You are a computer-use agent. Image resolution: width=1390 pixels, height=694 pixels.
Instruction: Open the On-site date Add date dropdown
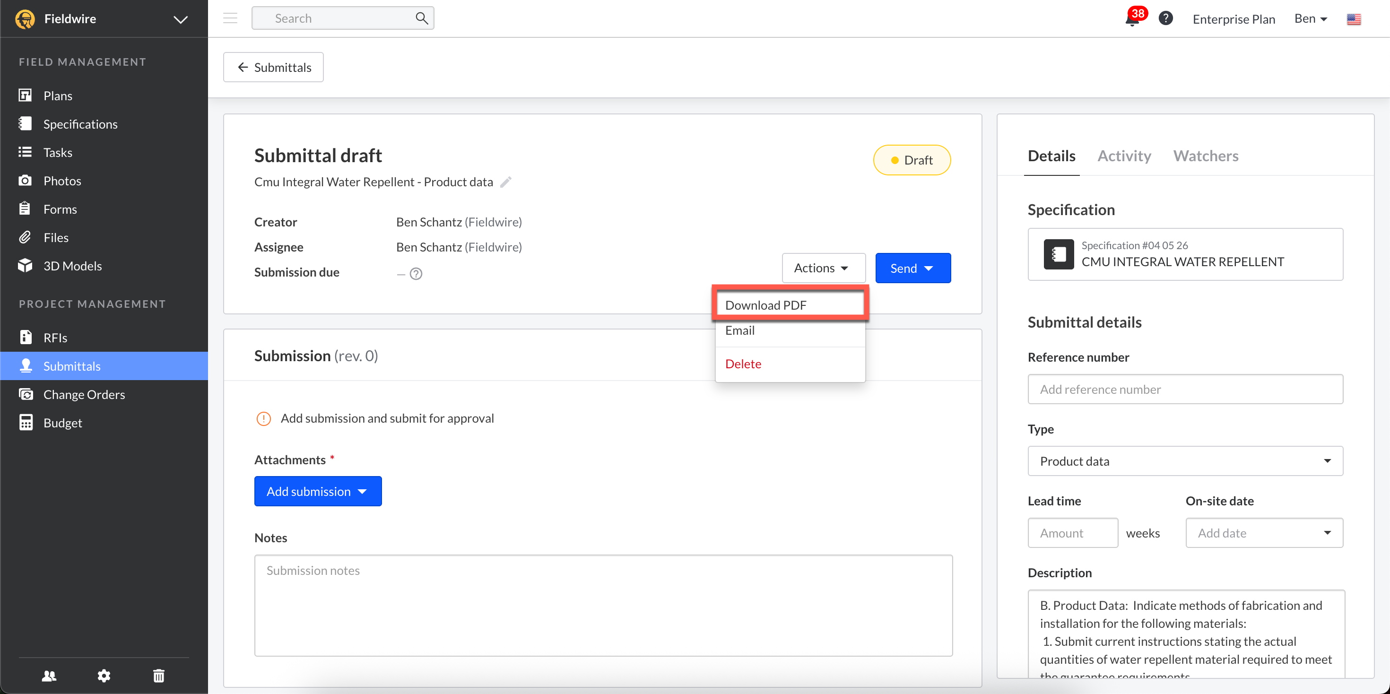(1264, 533)
